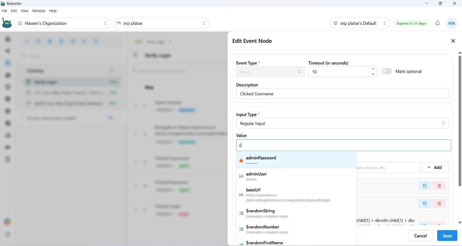
Task: Open the HA user avatar menu
Action: [x=452, y=23]
